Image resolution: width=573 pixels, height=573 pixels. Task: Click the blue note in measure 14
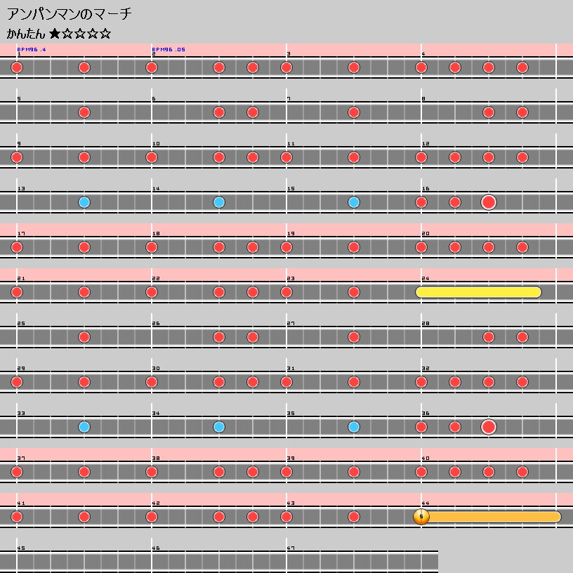(219, 202)
